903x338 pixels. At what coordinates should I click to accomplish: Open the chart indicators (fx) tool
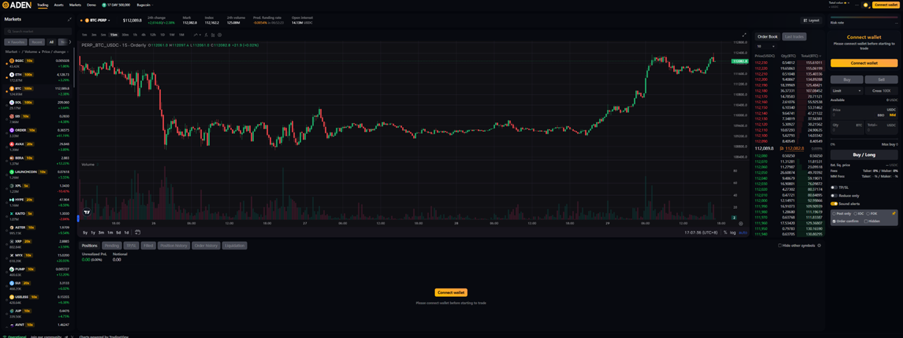(206, 34)
